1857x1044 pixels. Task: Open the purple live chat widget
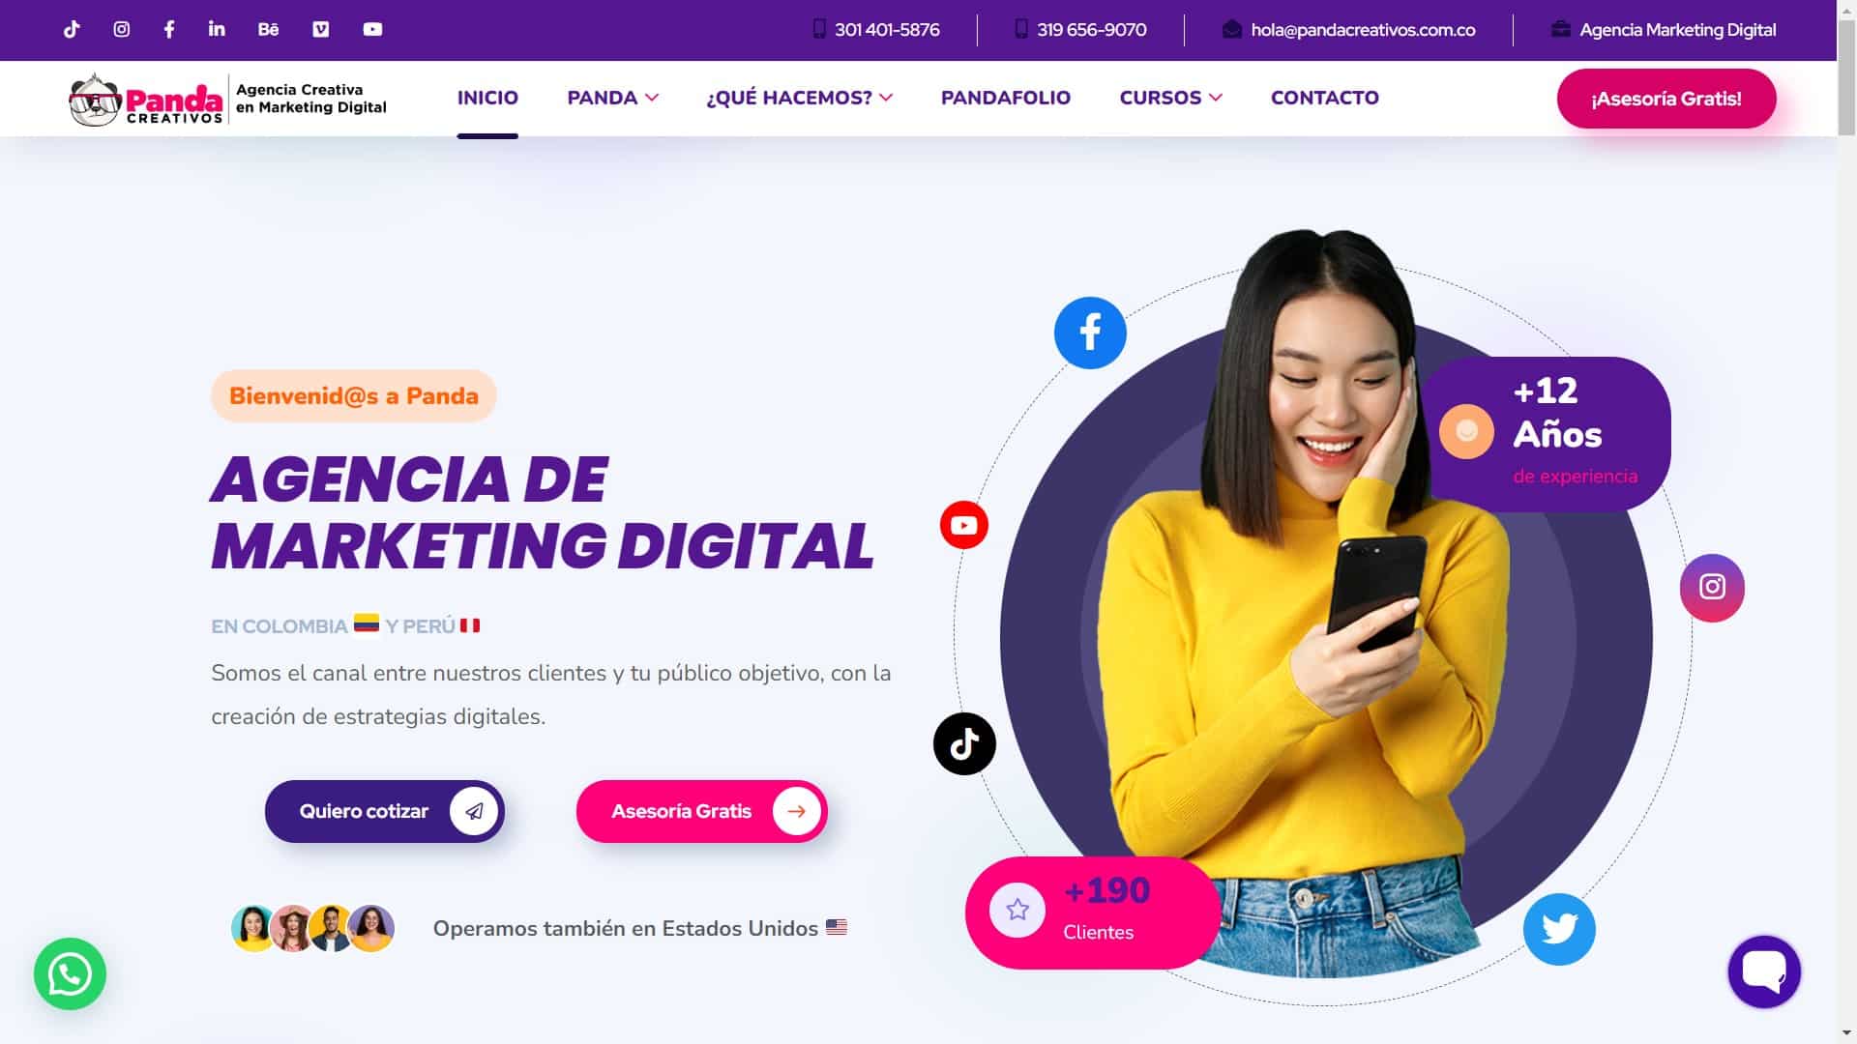(x=1764, y=971)
